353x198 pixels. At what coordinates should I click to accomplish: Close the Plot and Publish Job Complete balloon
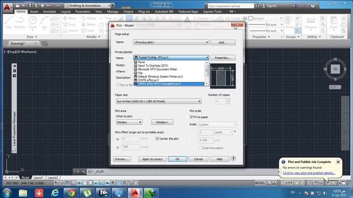pos(338,162)
